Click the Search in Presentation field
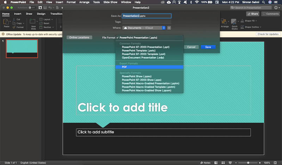282x165 pixels. (251, 7)
